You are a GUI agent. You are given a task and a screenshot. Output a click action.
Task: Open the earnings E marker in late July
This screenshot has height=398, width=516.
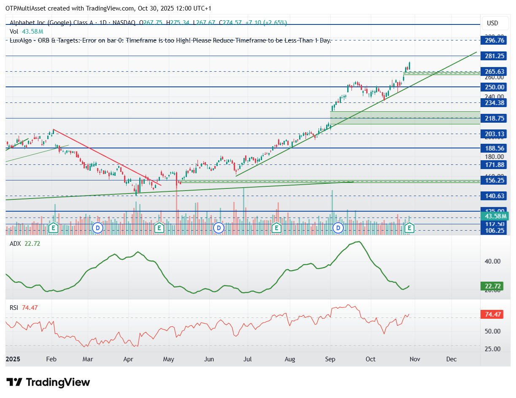click(276, 228)
